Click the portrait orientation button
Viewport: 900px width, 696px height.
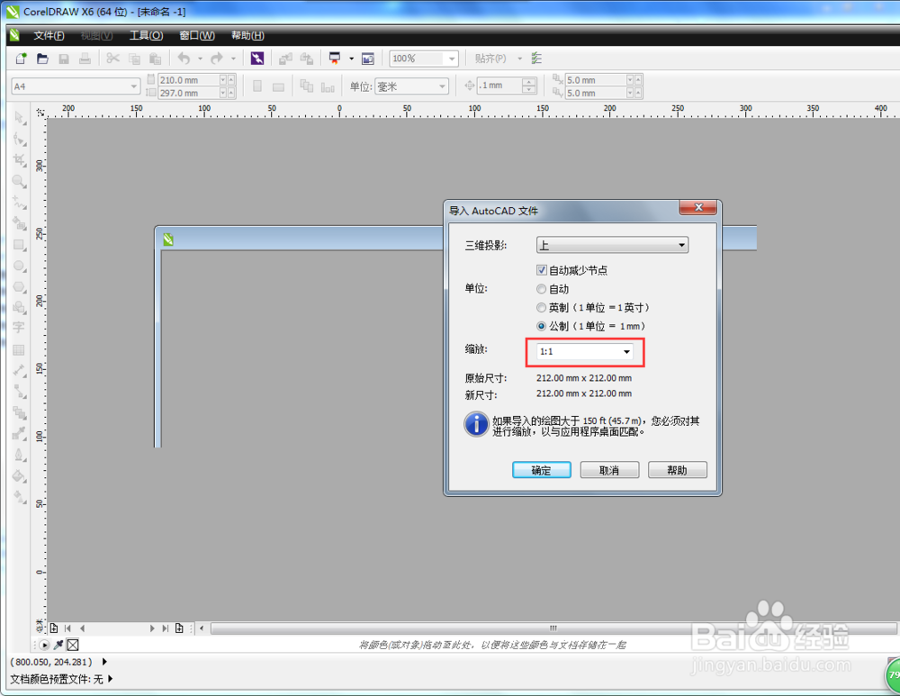click(257, 86)
